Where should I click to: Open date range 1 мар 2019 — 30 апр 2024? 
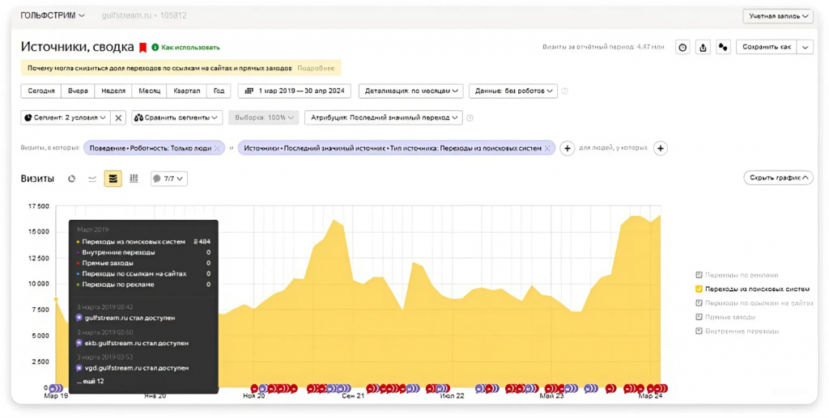click(295, 91)
